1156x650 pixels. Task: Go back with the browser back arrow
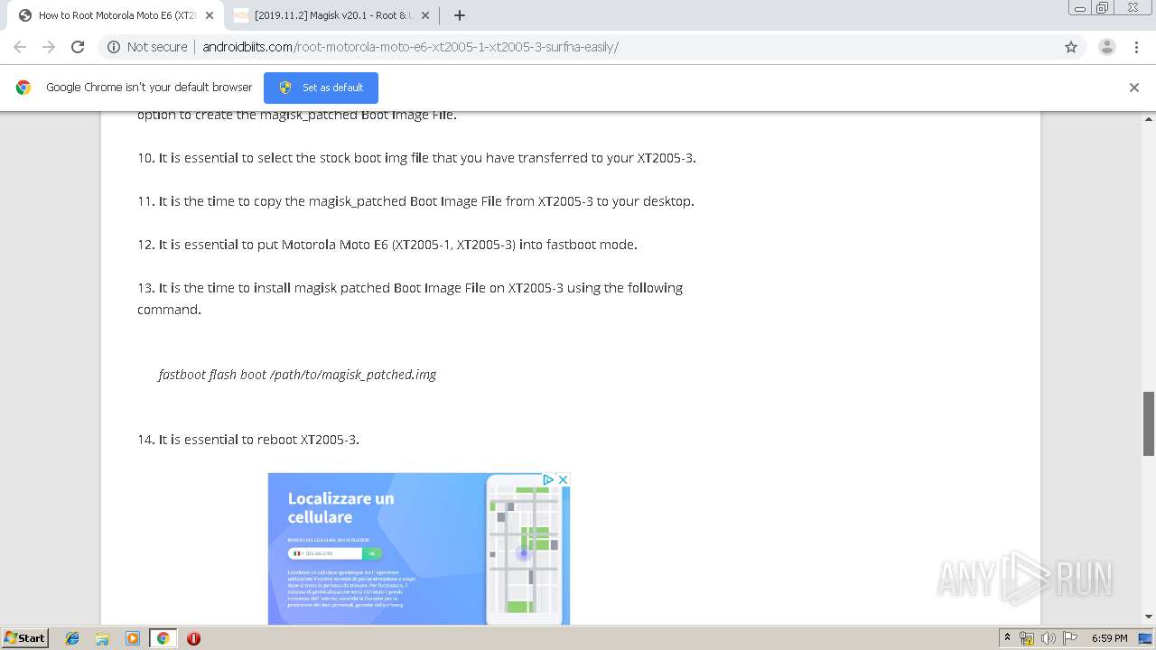(20, 47)
